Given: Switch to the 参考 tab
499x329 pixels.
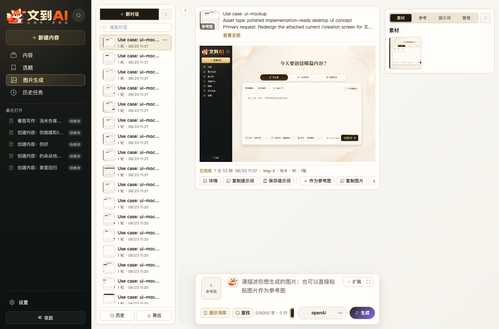Looking at the screenshot, I should point(423,18).
